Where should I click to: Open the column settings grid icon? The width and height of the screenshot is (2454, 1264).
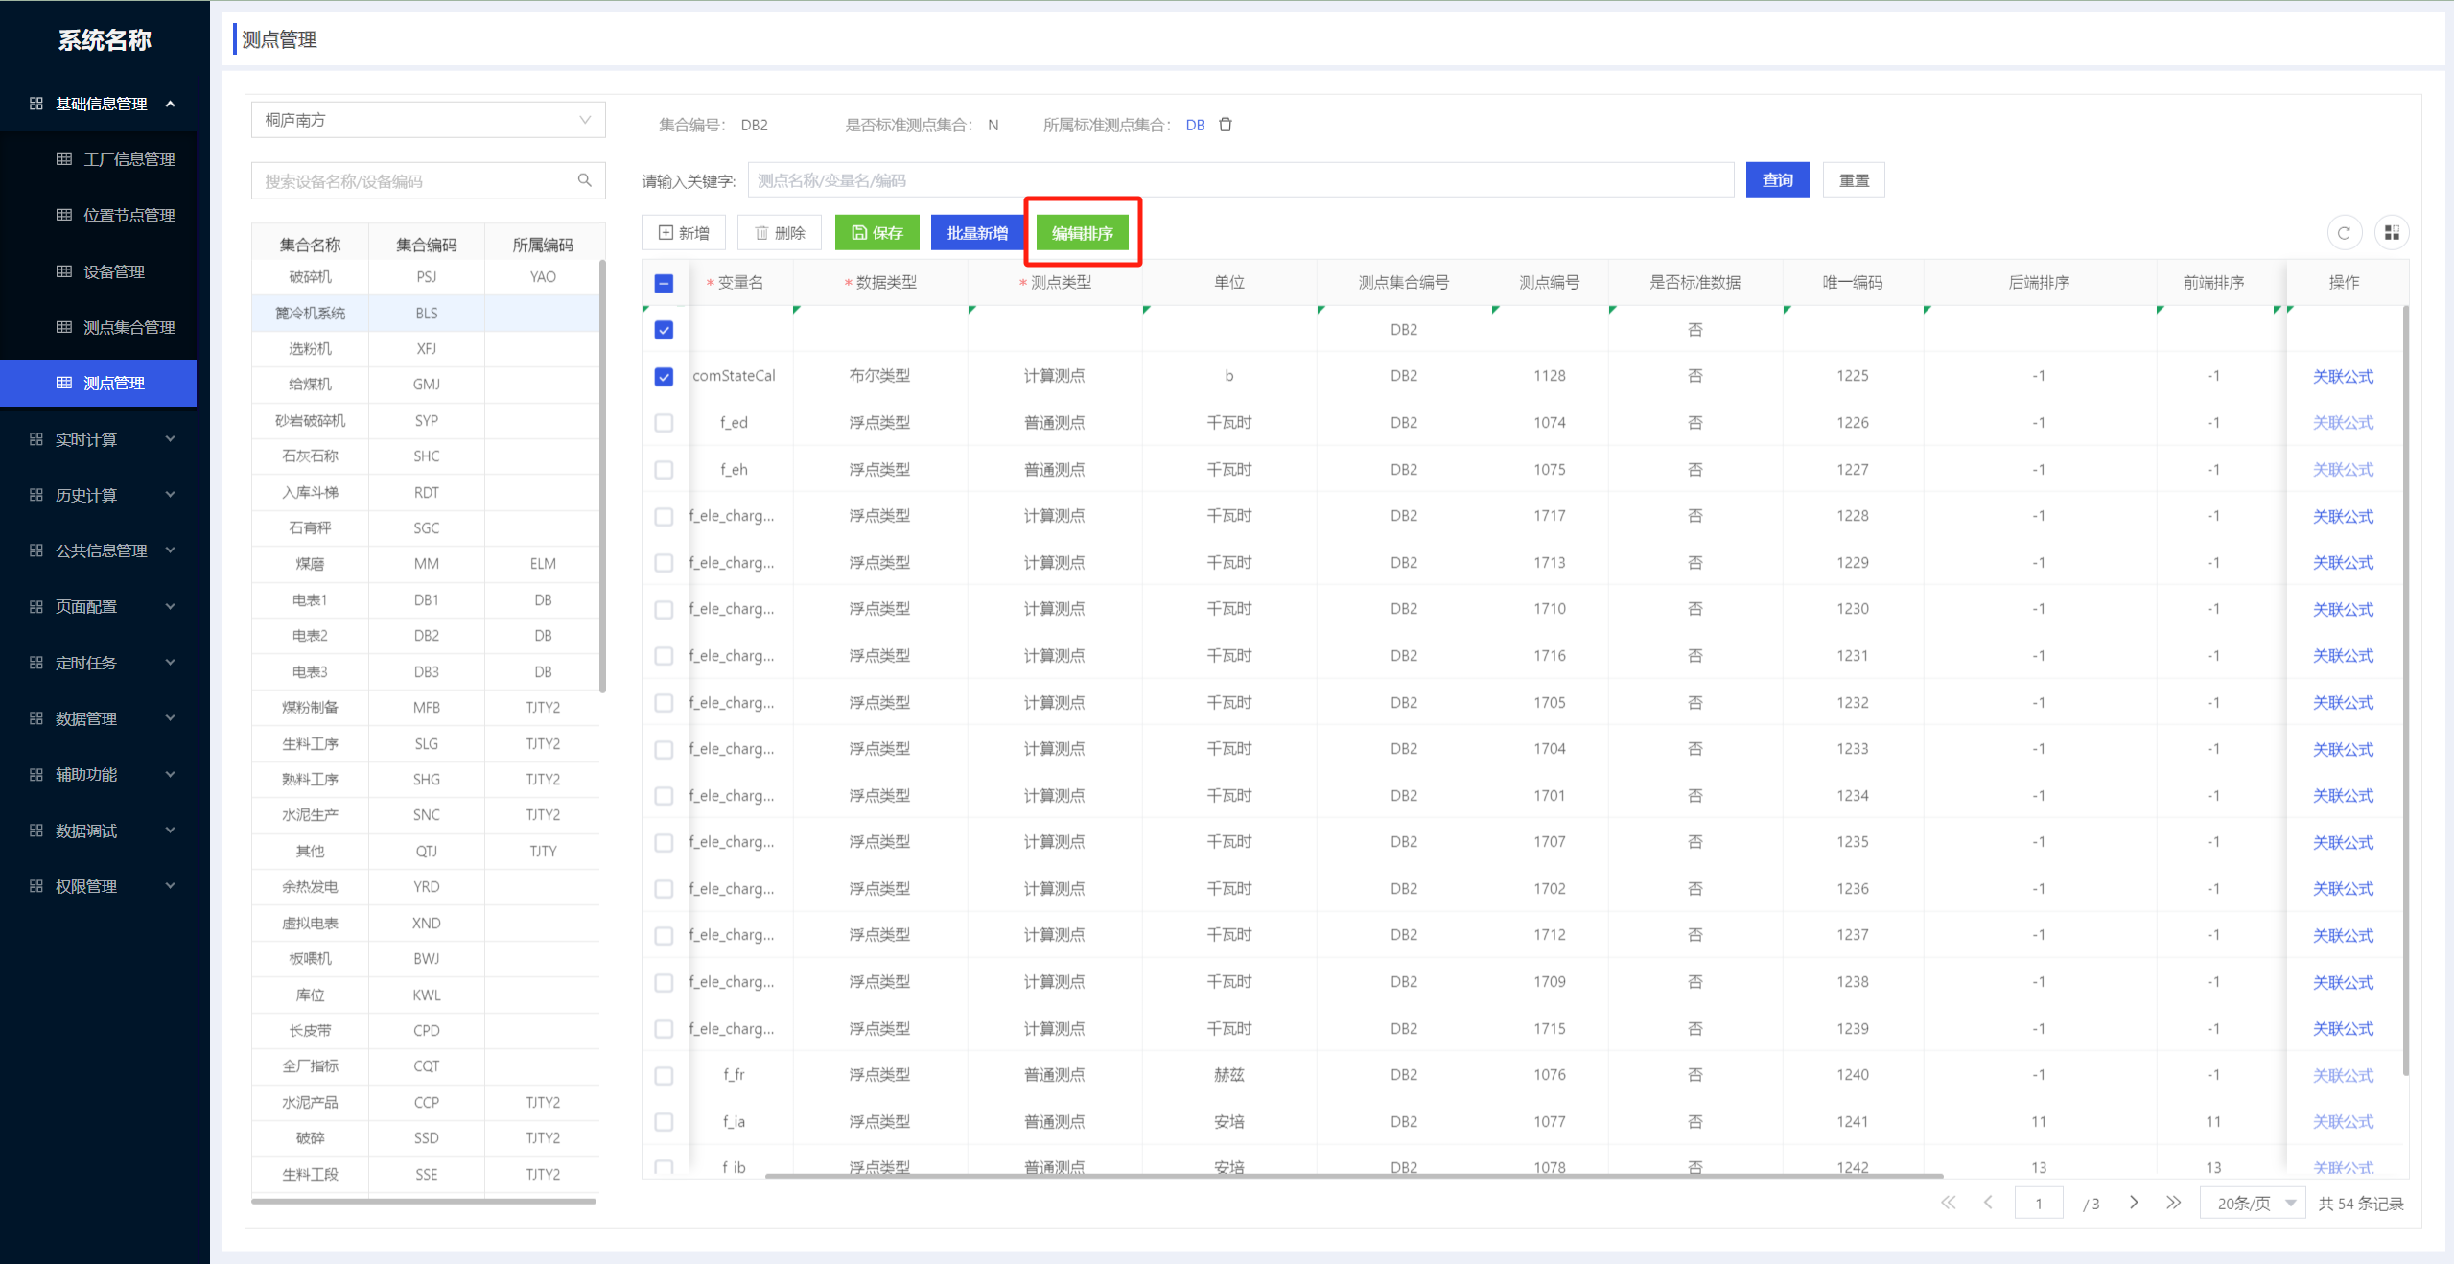click(2392, 233)
